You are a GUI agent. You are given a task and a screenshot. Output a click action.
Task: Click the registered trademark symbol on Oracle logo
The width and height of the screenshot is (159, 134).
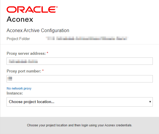(57, 7)
